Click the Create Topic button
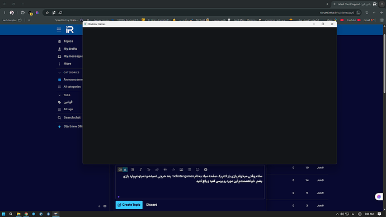The height and width of the screenshot is (217, 386). coord(129,205)
